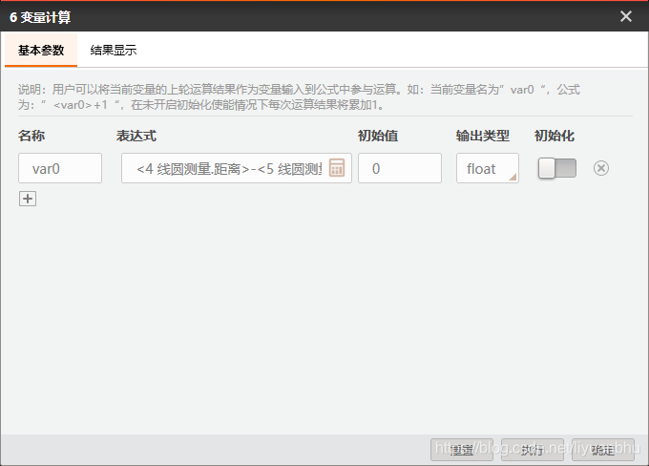649x466 pixels.
Task: Click the dialog title 6 变量计算
Action: (40, 17)
